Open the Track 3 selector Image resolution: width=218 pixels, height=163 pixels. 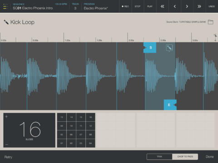coord(75,7)
